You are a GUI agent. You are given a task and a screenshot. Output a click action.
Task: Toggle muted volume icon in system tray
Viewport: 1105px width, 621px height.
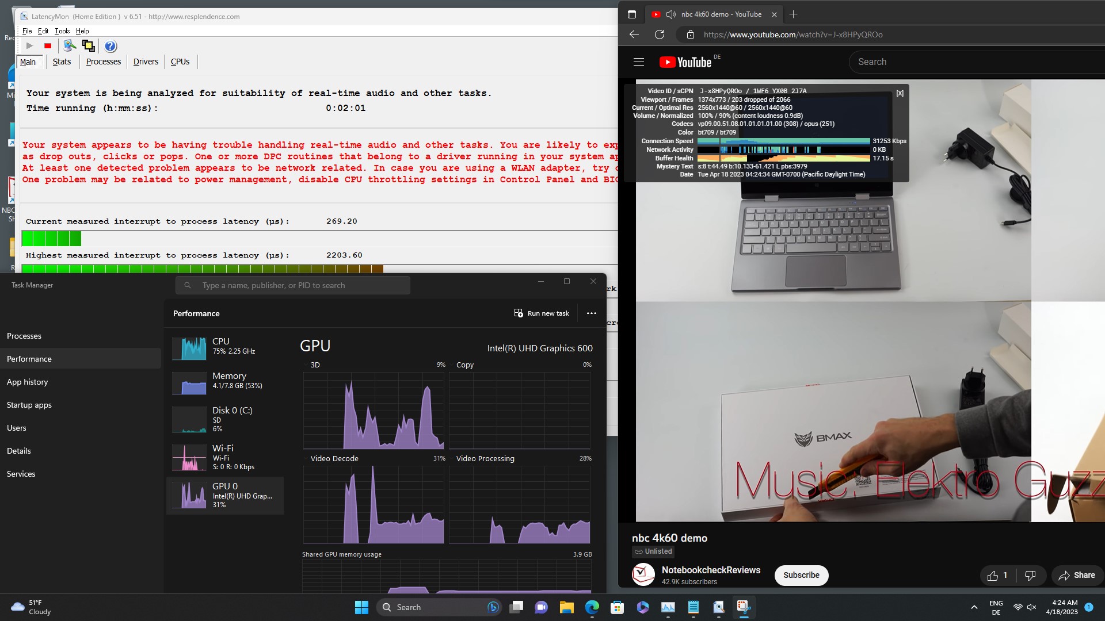[1031, 607]
